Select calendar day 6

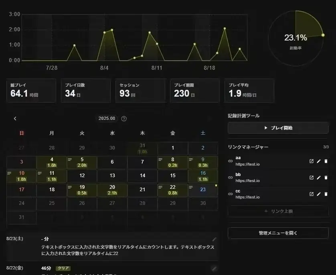[x=112, y=162]
